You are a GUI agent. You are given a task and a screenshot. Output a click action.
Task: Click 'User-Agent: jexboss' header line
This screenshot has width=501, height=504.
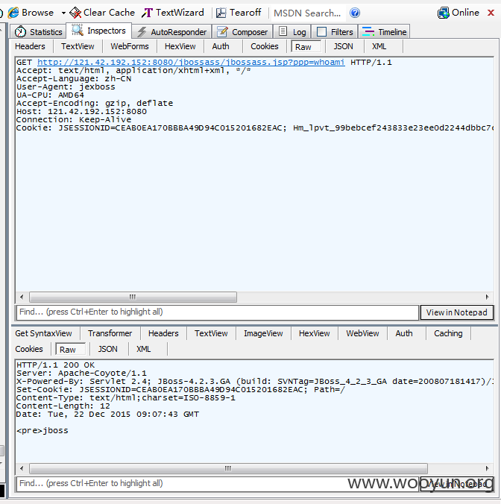(x=66, y=87)
